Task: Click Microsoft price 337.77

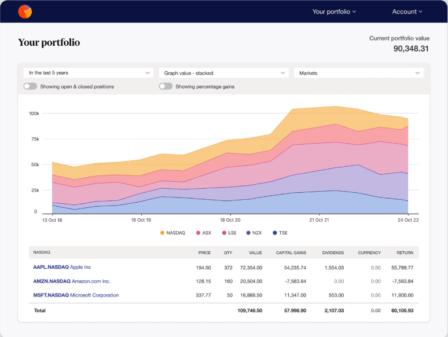Action: [x=203, y=295]
